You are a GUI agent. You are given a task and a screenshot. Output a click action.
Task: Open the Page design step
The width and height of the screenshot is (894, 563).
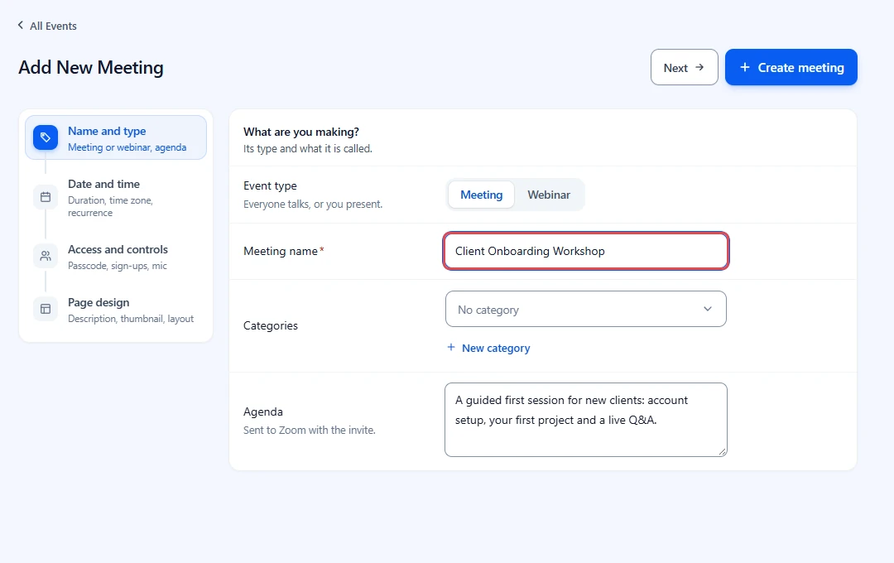pyautogui.click(x=116, y=310)
